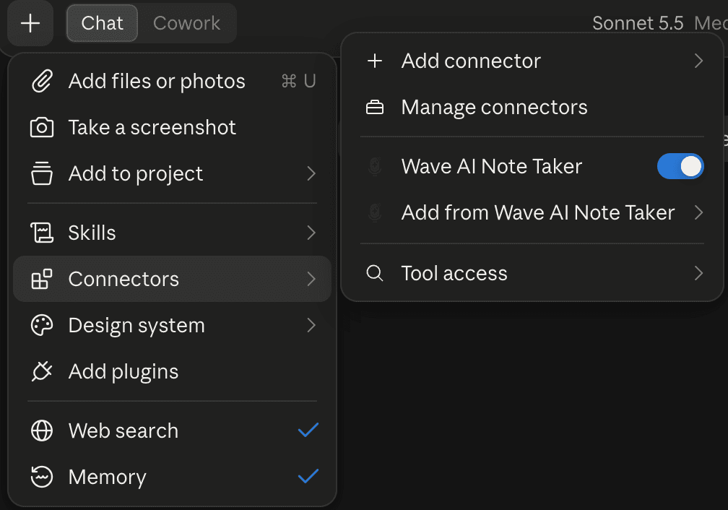
Task: Click the Skills scroll icon
Action: coord(42,232)
